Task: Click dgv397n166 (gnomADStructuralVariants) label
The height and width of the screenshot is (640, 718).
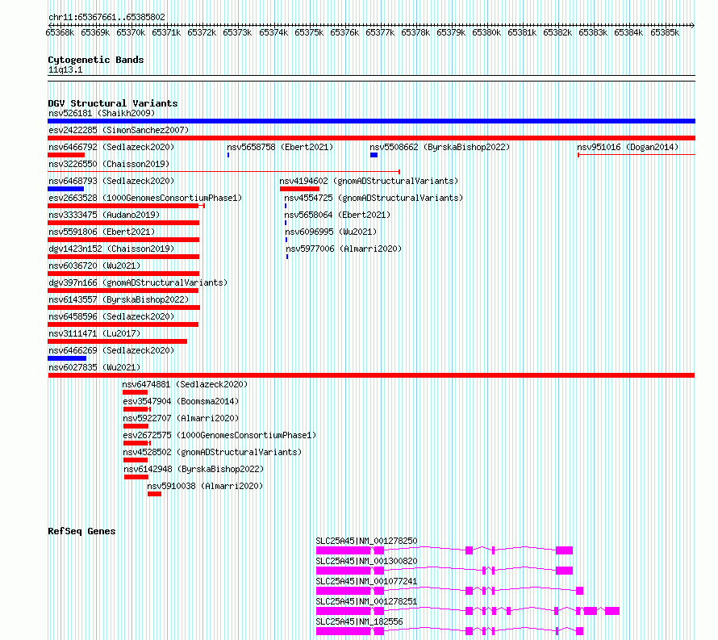Action: tap(138, 282)
